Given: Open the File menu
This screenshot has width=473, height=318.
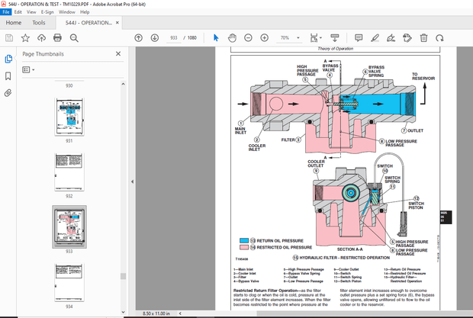Looking at the screenshot, I should click(x=6, y=12).
